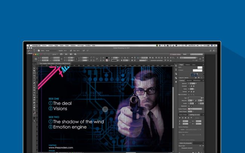Click the swap start and end arrowheads icon
This screenshot has height=153, width=245.
(196, 101)
